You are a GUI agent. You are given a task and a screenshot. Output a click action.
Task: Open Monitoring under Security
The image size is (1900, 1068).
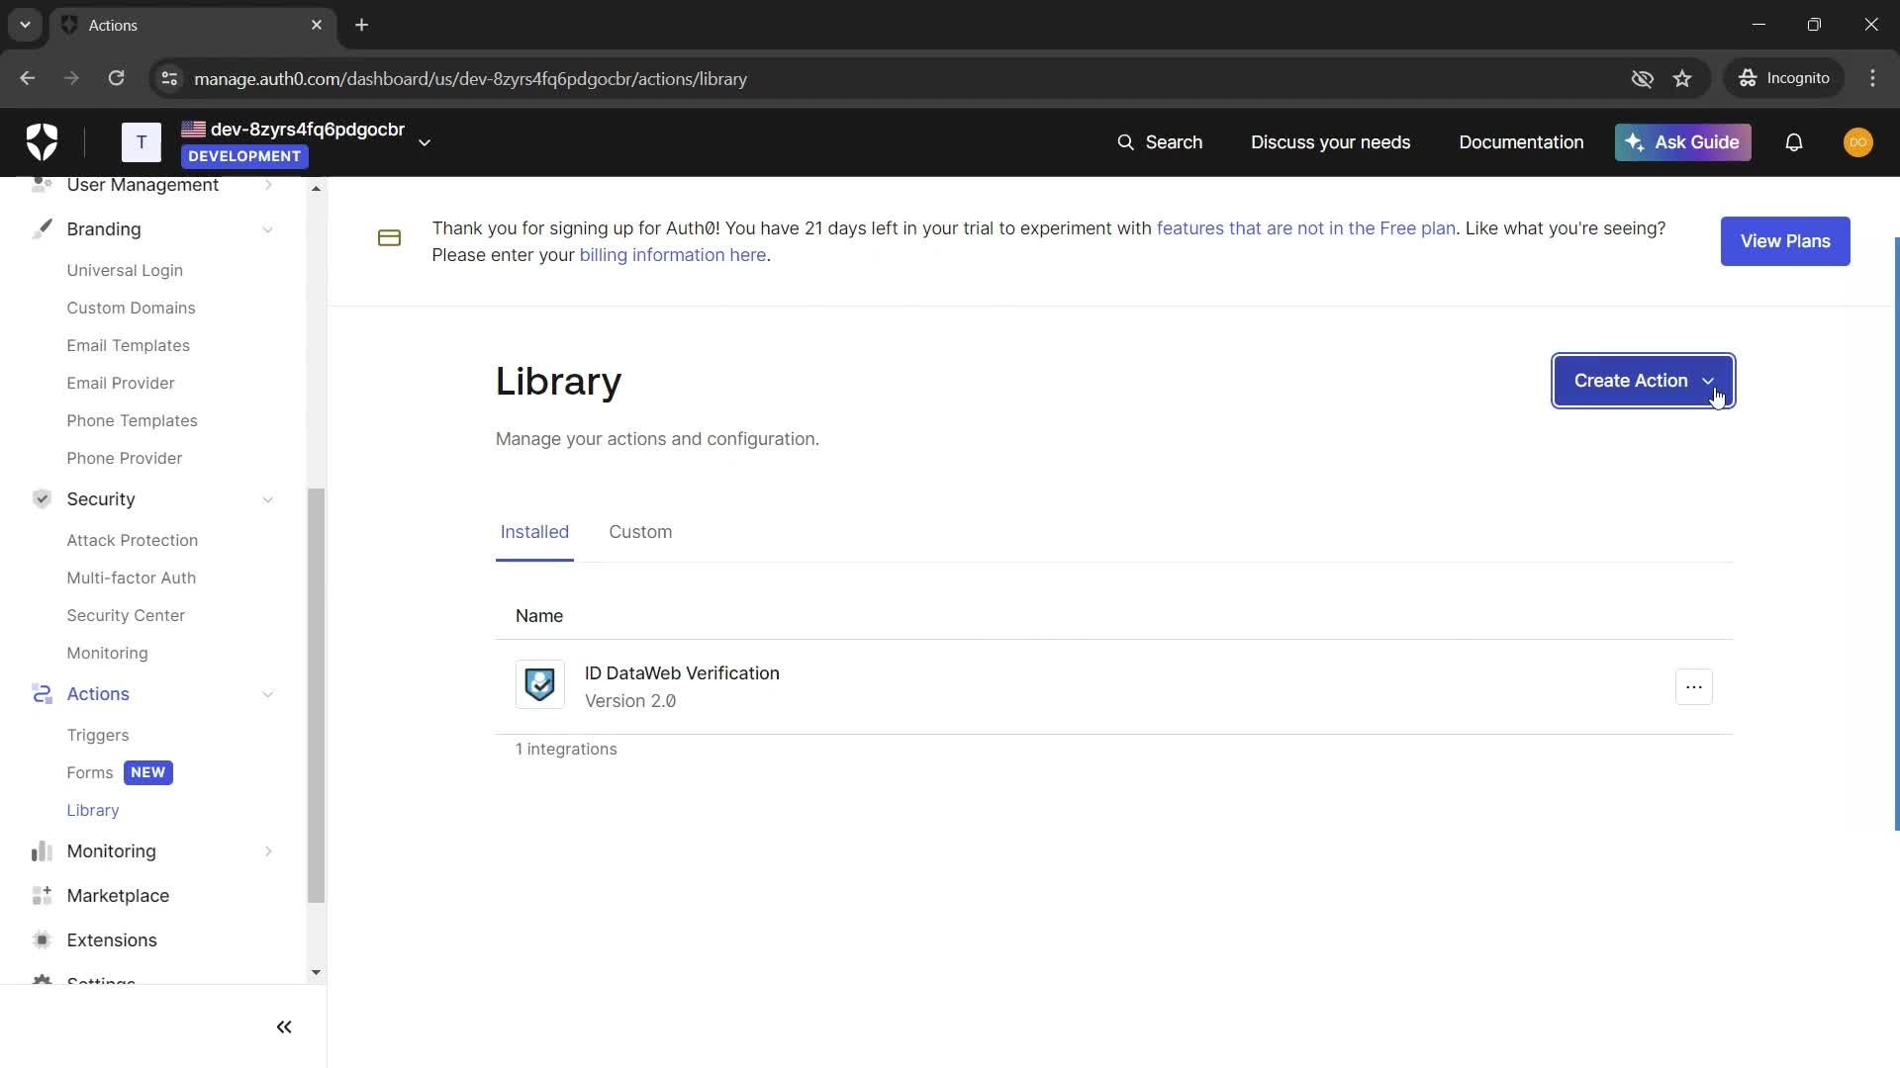tap(107, 653)
